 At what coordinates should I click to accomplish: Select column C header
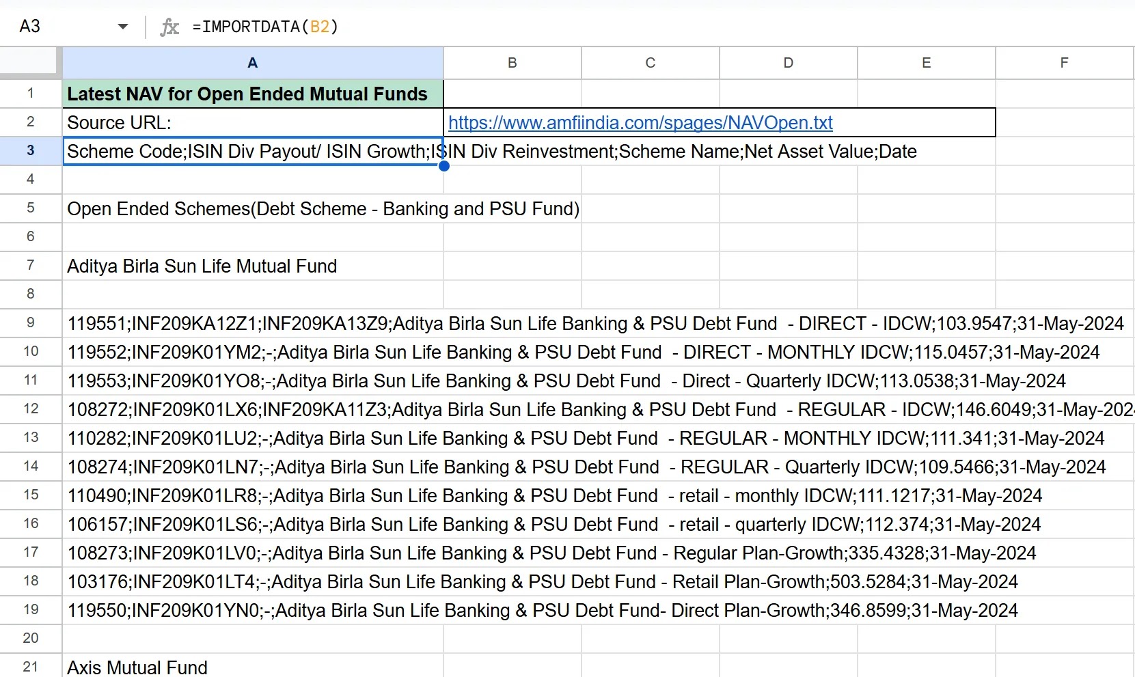point(651,63)
